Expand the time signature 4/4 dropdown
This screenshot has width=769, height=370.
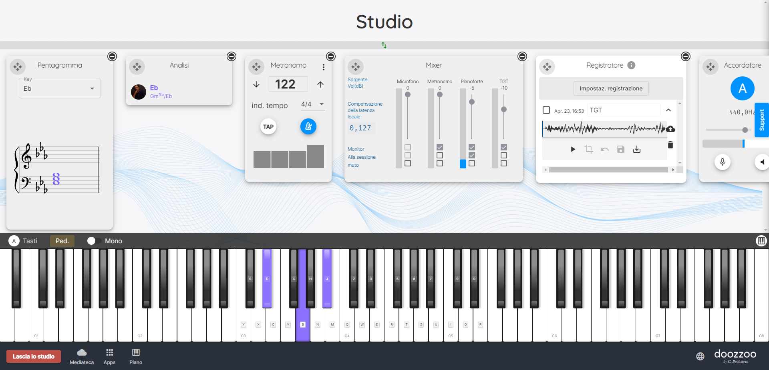(313, 104)
